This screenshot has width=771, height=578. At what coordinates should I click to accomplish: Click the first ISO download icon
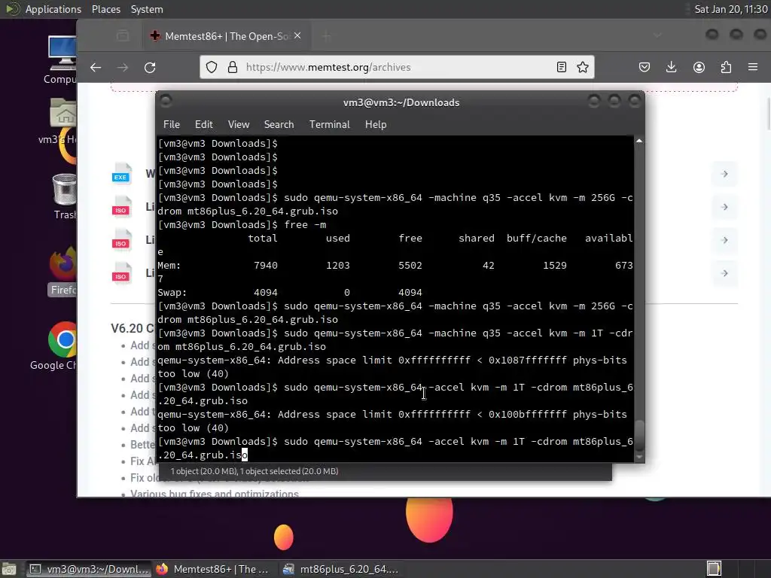[121, 207]
